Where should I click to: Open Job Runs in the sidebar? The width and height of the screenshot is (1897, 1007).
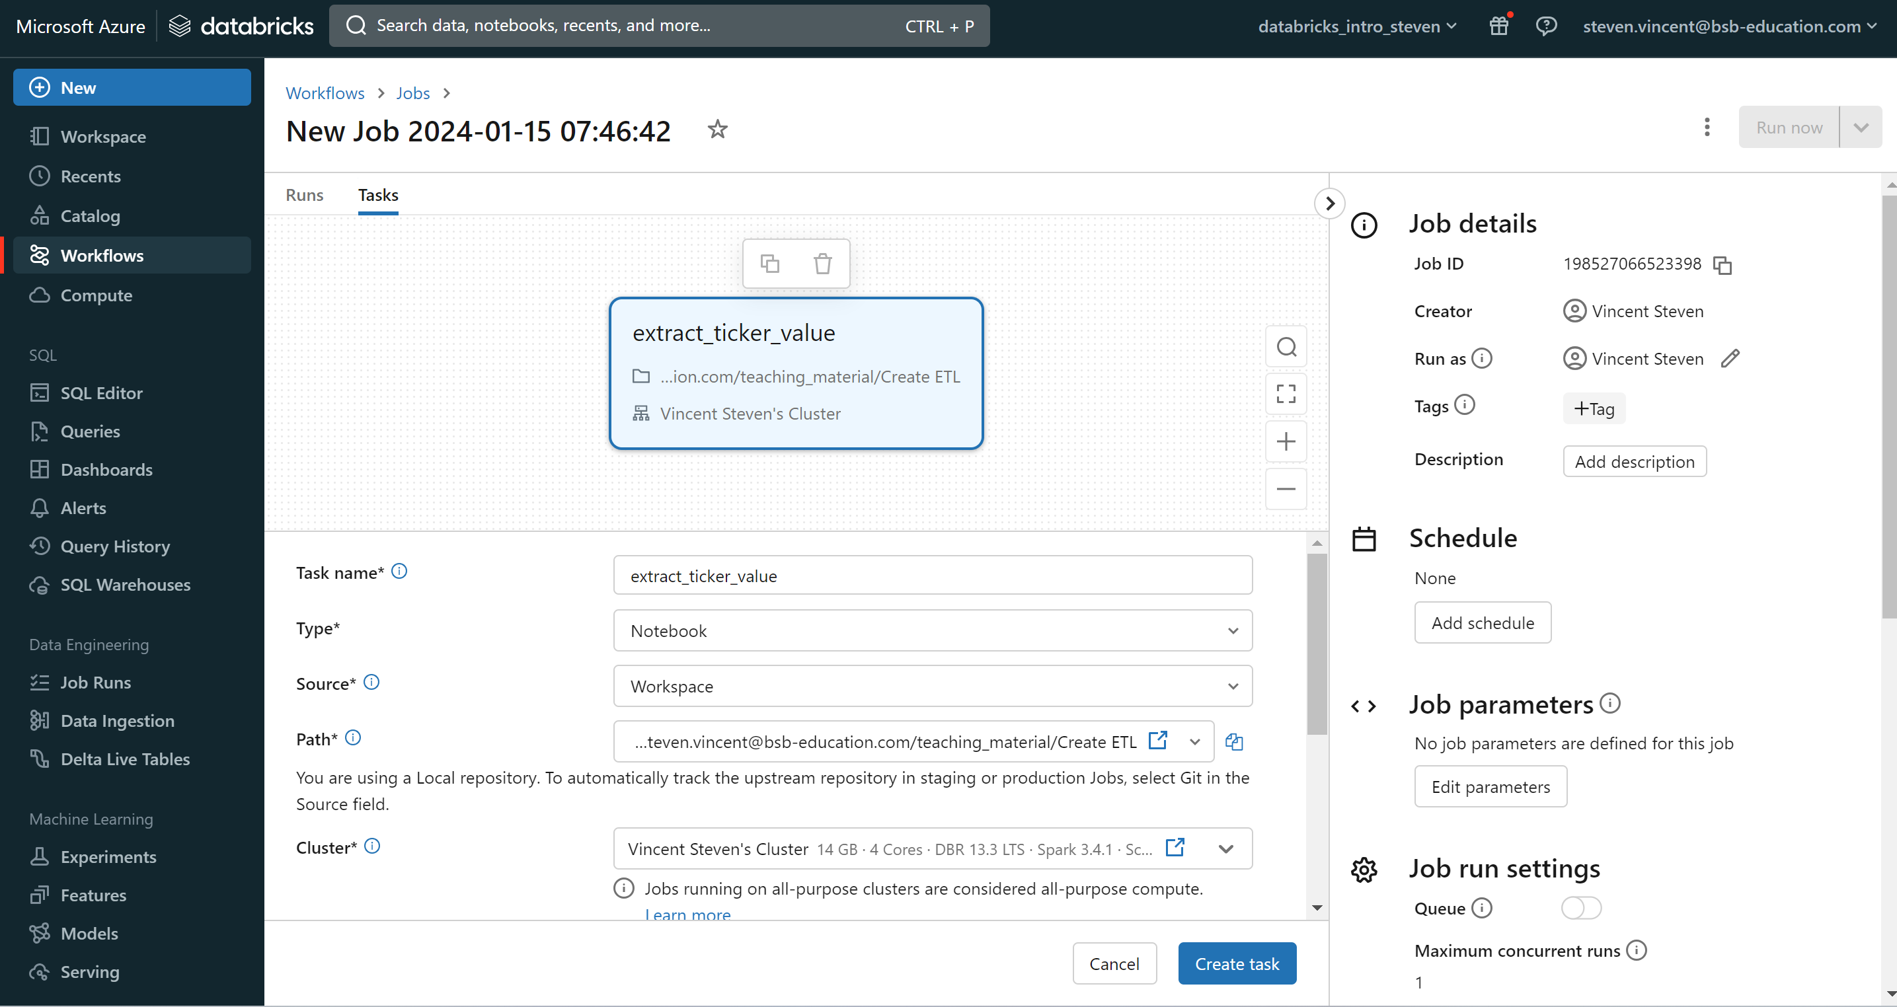pyautogui.click(x=132, y=683)
